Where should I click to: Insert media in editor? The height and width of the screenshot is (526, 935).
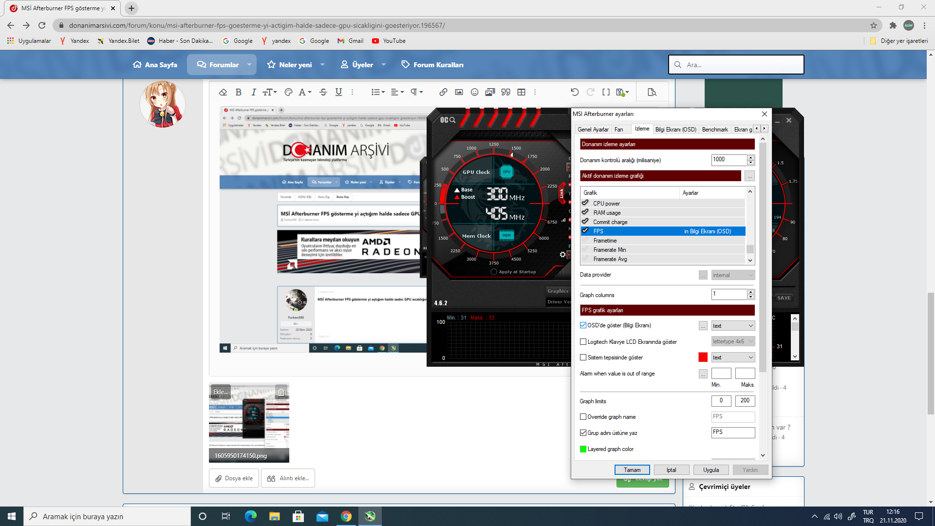pos(490,92)
